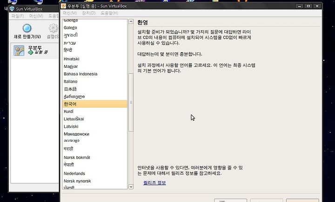Select the 우분투 virtual machine entry icon
Image resolution: width=335 pixels, height=202 pixels.
click(x=19, y=51)
